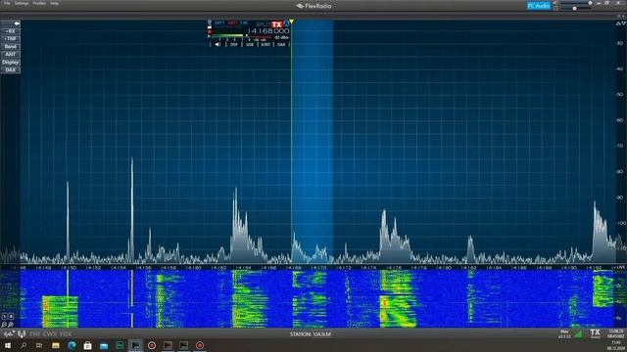Open the File menu

tap(7, 3)
